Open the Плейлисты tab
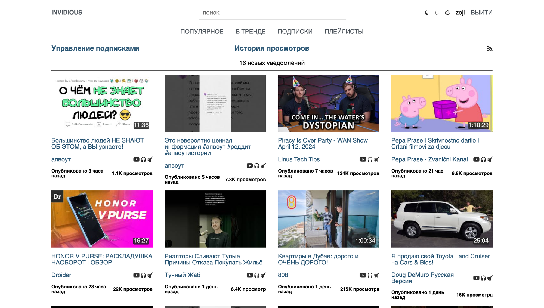 tap(344, 32)
